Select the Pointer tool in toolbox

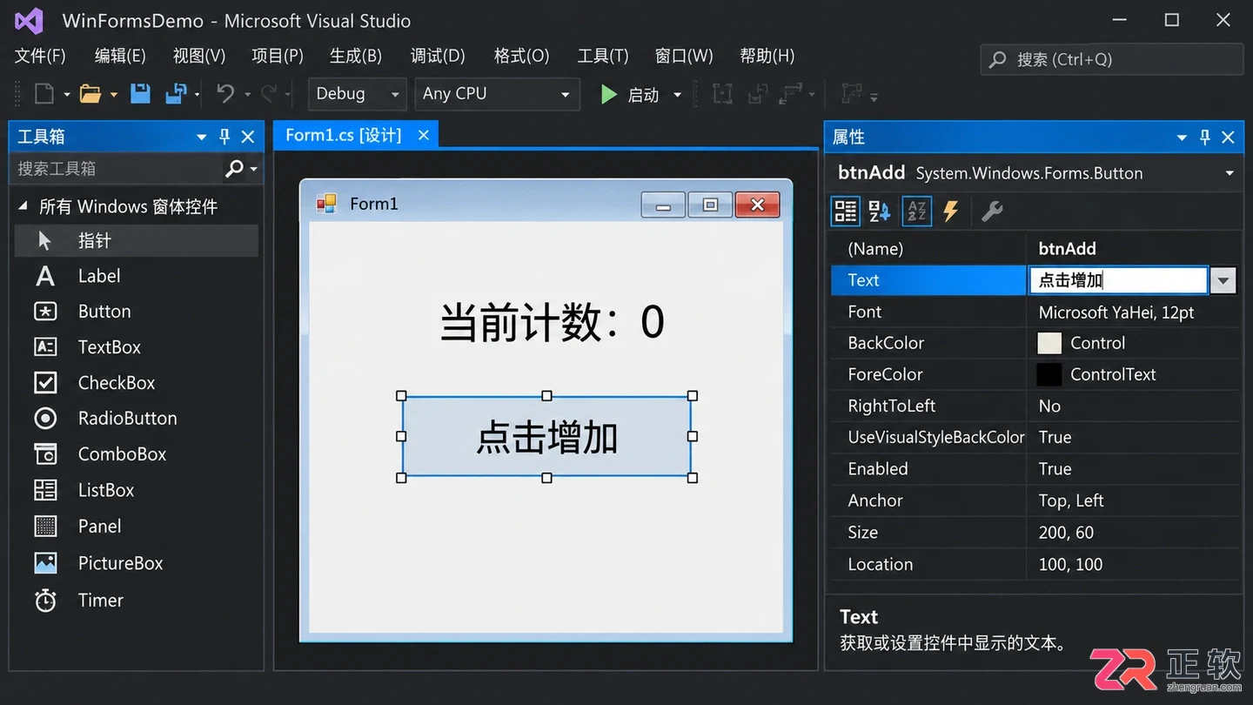137,241
